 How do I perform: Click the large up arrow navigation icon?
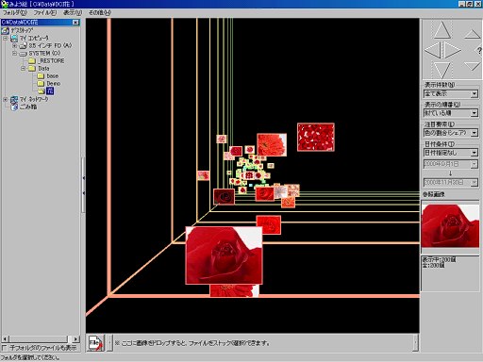point(442,30)
